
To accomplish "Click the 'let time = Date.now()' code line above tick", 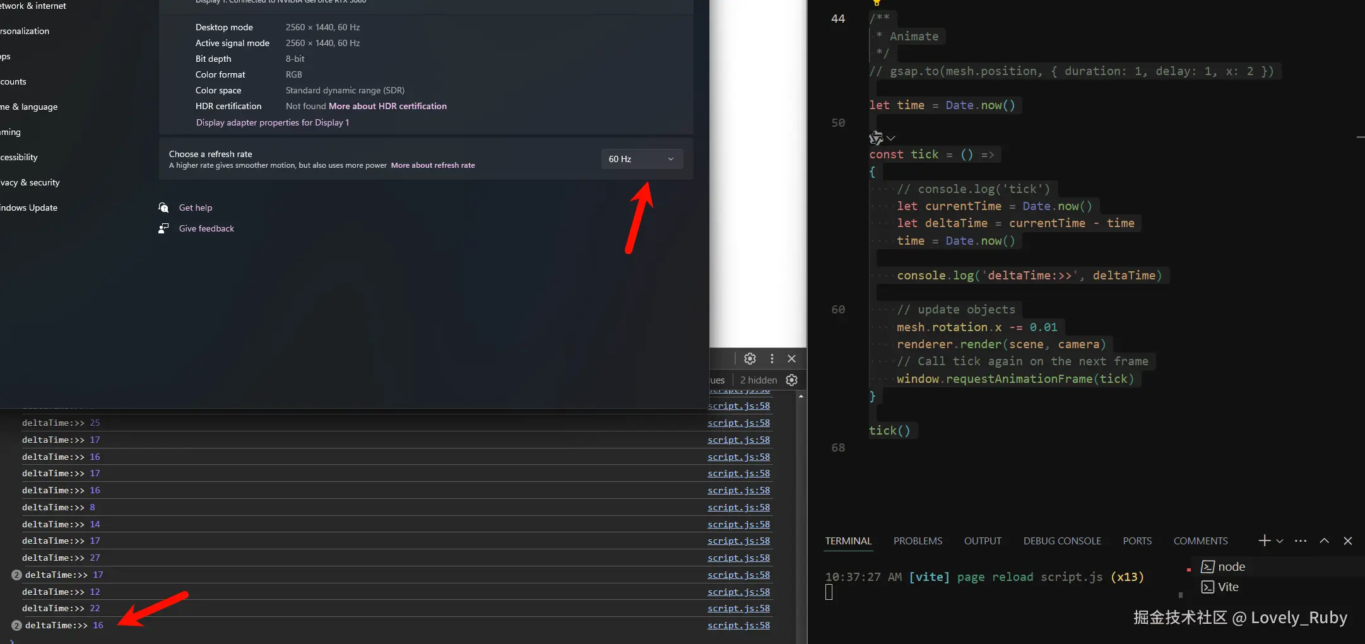I will click(x=942, y=105).
